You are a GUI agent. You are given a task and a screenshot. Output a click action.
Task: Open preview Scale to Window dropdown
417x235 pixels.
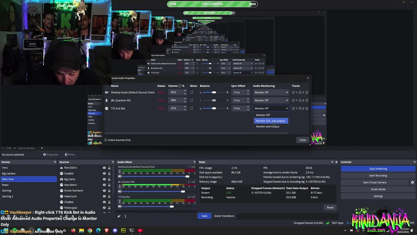coord(31,148)
